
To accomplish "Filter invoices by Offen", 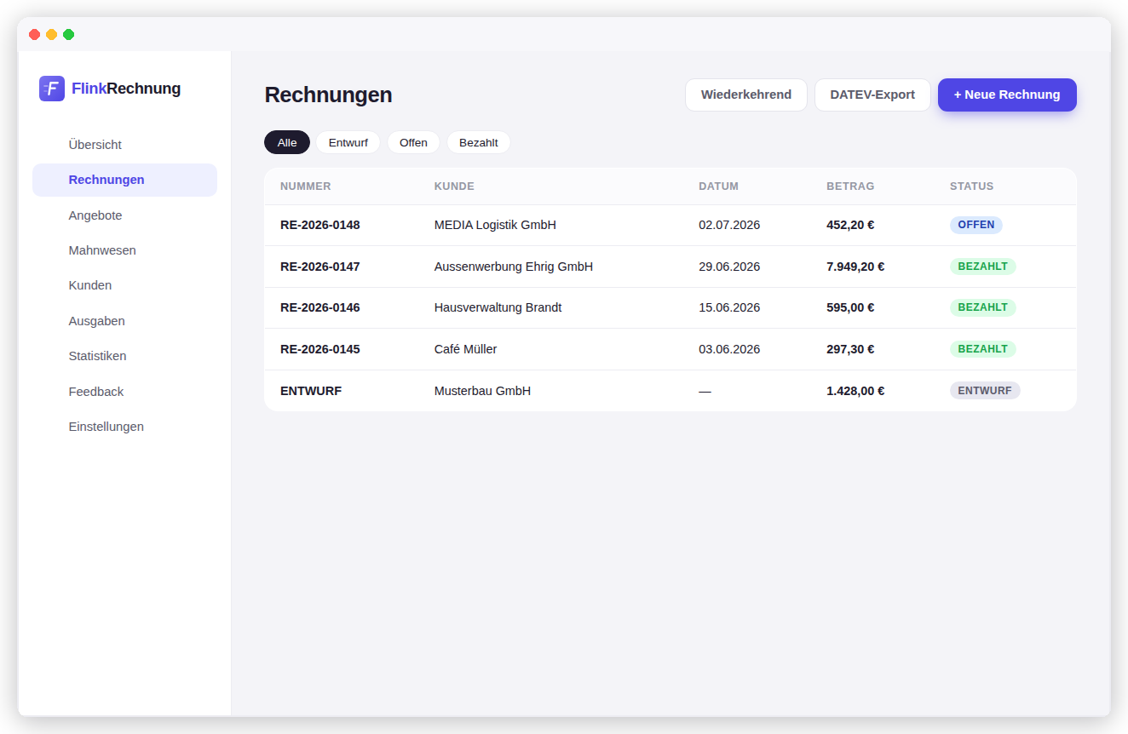I will pyautogui.click(x=413, y=142).
